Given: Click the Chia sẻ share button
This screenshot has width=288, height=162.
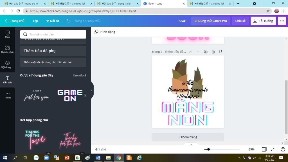Looking at the screenshot, I should tap(240, 21).
